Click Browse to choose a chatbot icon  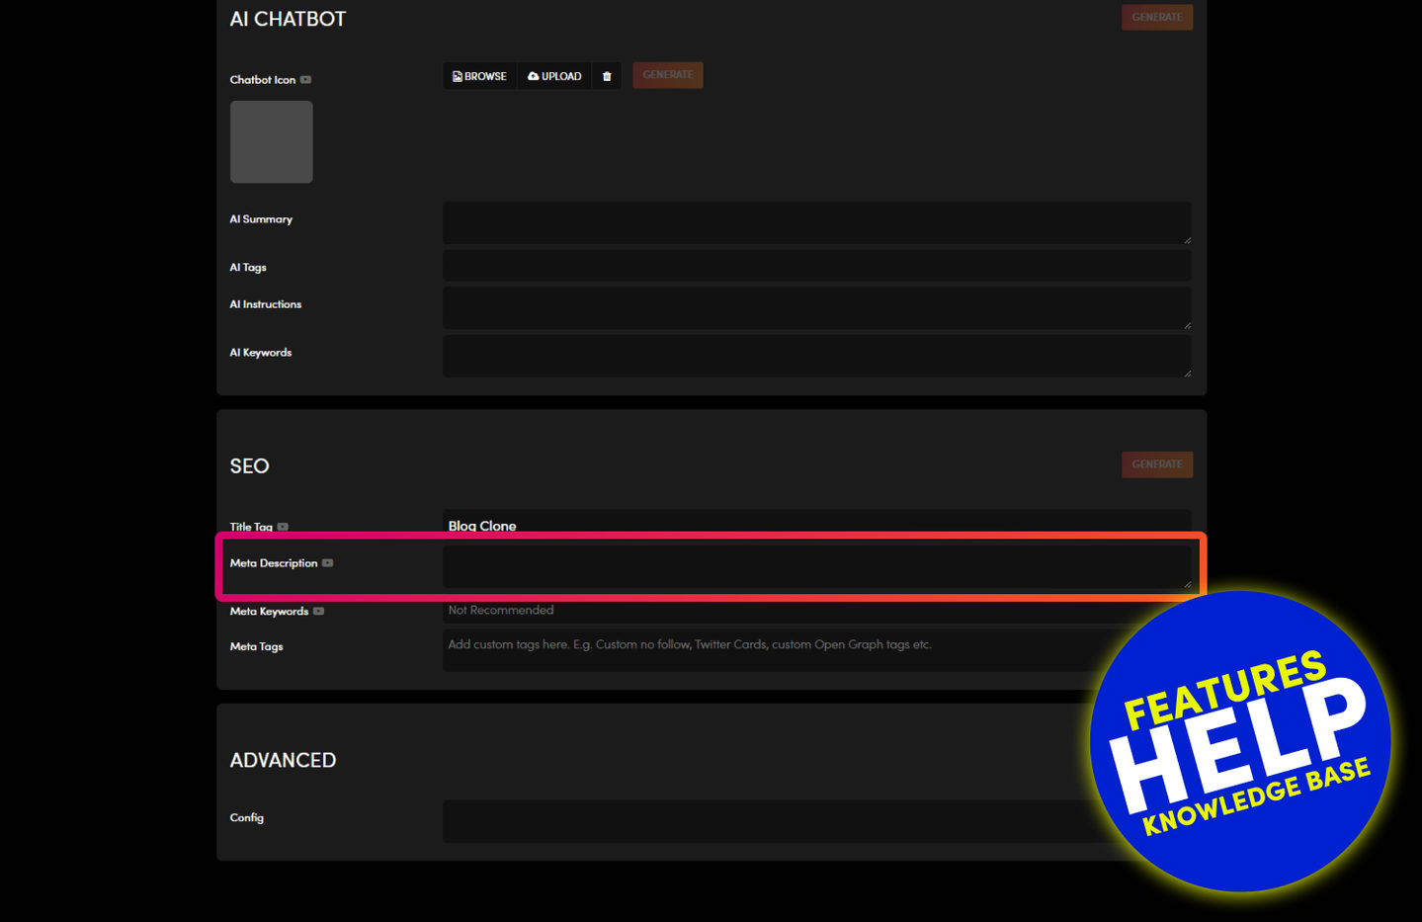point(479,76)
